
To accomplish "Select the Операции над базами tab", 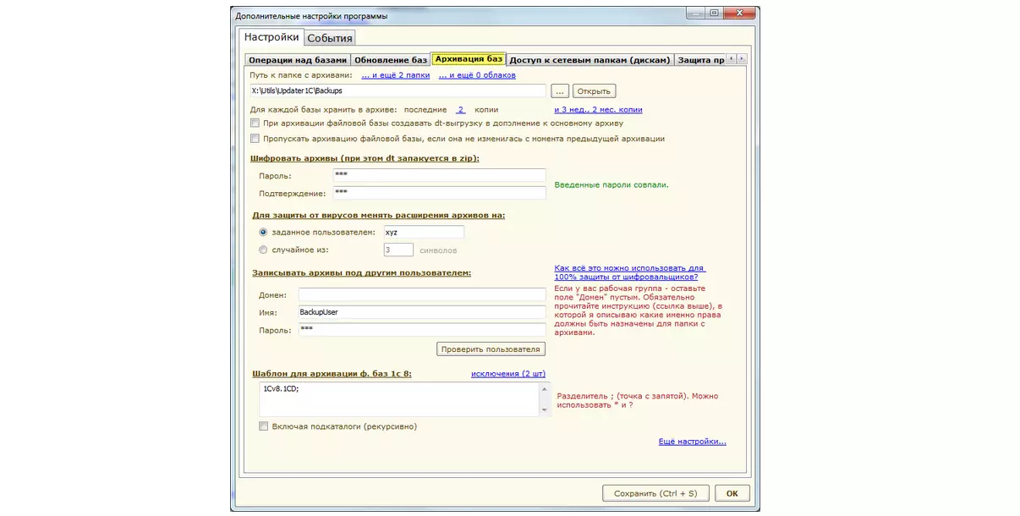I will tap(298, 60).
